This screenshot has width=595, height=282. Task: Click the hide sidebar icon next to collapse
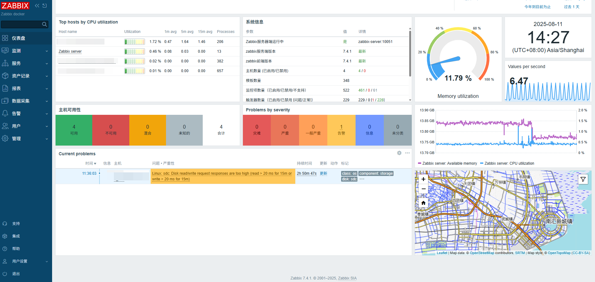click(x=45, y=6)
